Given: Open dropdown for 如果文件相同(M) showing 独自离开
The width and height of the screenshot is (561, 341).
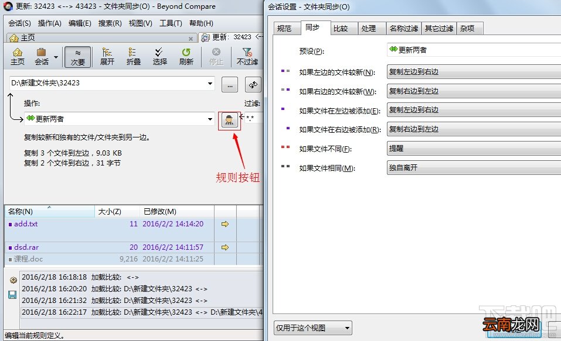Looking at the screenshot, I should pyautogui.click(x=474, y=168).
